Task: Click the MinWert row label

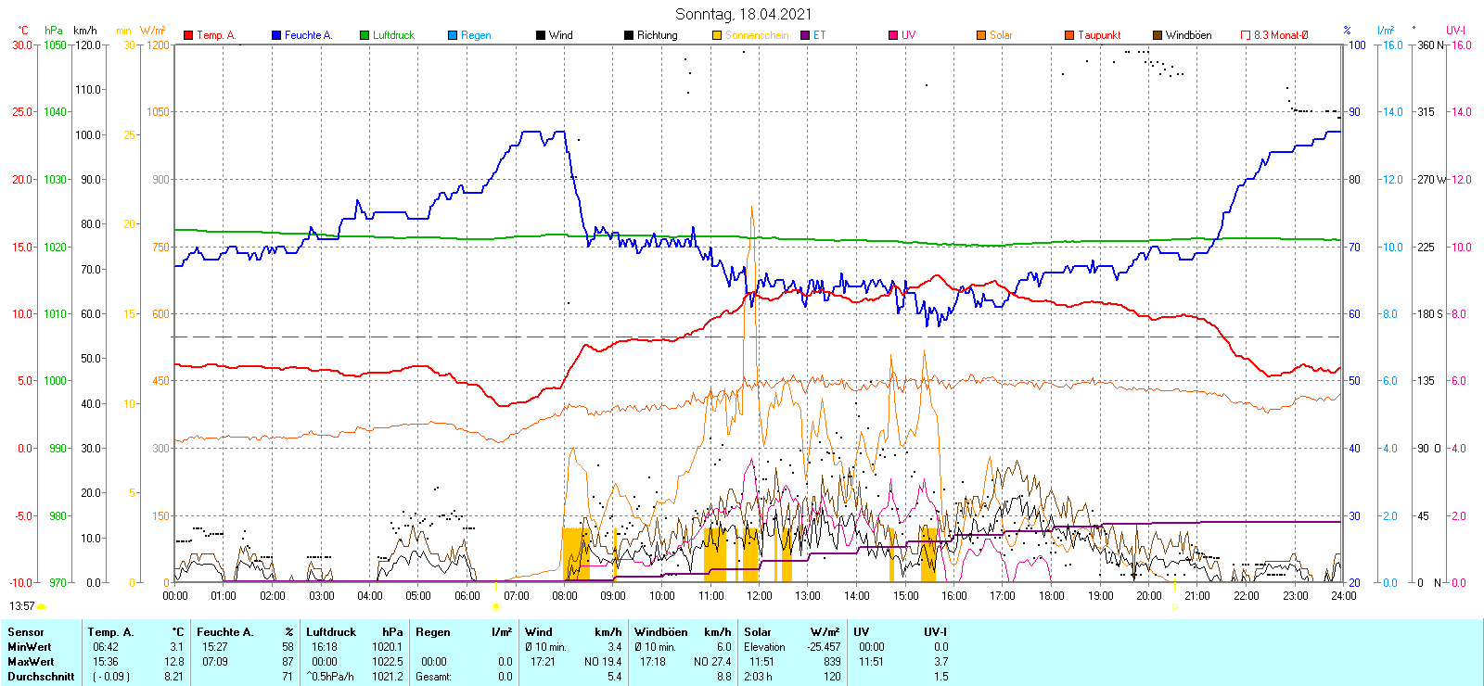Action: 30,647
